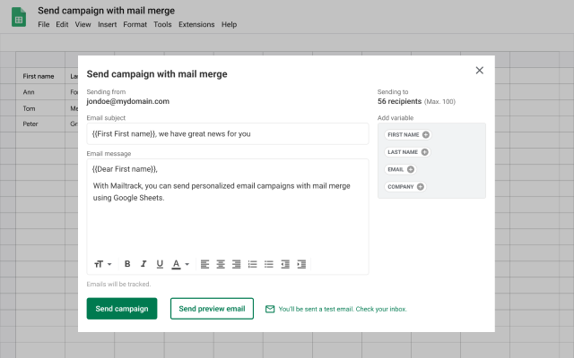Viewport: 574px width, 358px height.
Task: Click the Bold formatting icon
Action: [127, 264]
